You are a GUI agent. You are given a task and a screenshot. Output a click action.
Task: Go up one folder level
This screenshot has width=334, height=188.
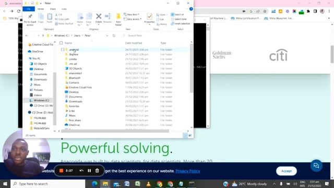tap(43, 36)
